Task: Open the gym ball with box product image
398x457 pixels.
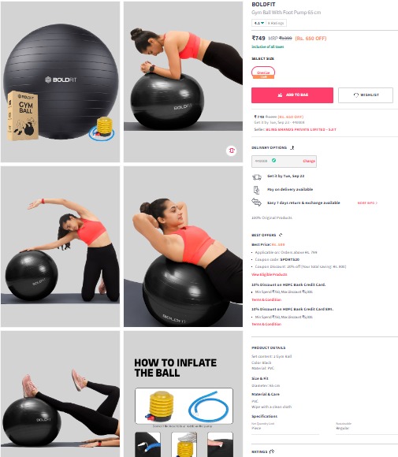Action: (x=60, y=82)
